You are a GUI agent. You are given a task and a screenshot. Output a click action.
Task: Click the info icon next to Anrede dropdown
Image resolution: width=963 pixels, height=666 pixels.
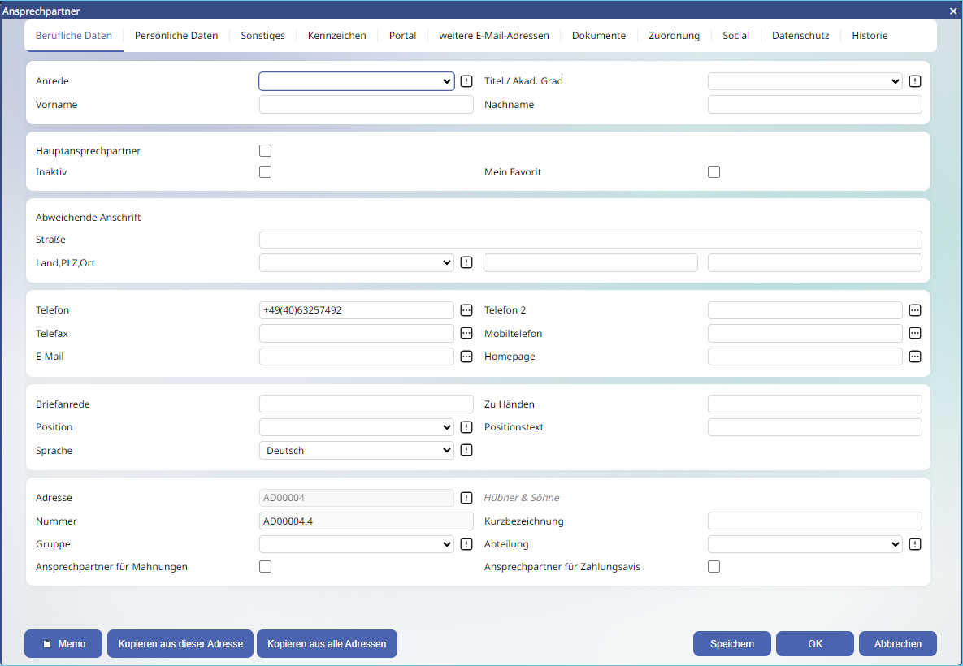[x=466, y=81]
